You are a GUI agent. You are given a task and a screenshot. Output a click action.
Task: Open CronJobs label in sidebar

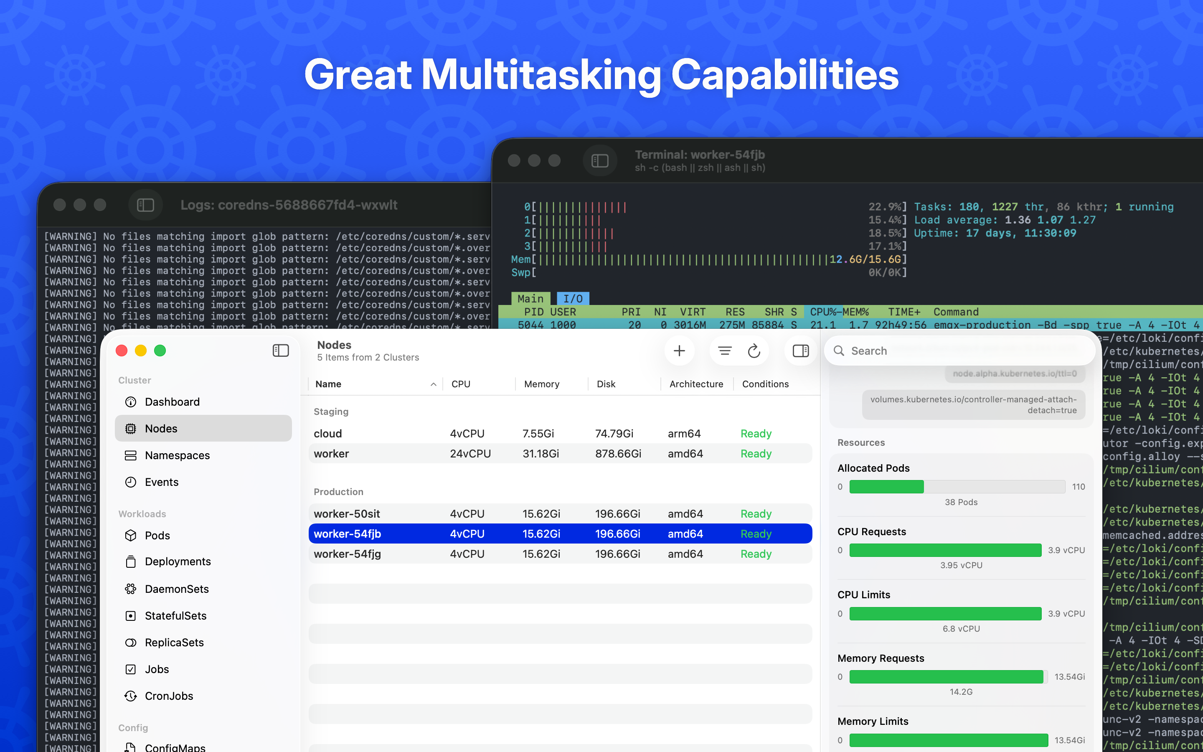[x=169, y=696]
